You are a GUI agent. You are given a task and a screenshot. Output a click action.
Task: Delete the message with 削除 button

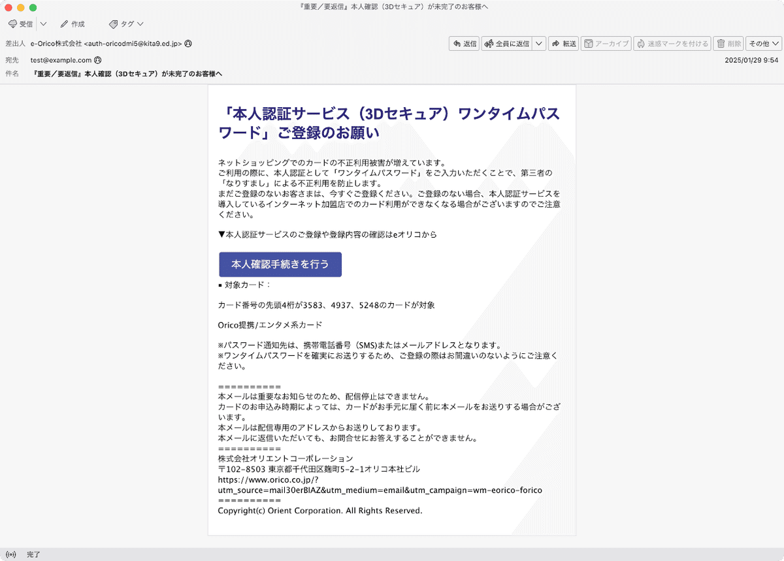(728, 44)
